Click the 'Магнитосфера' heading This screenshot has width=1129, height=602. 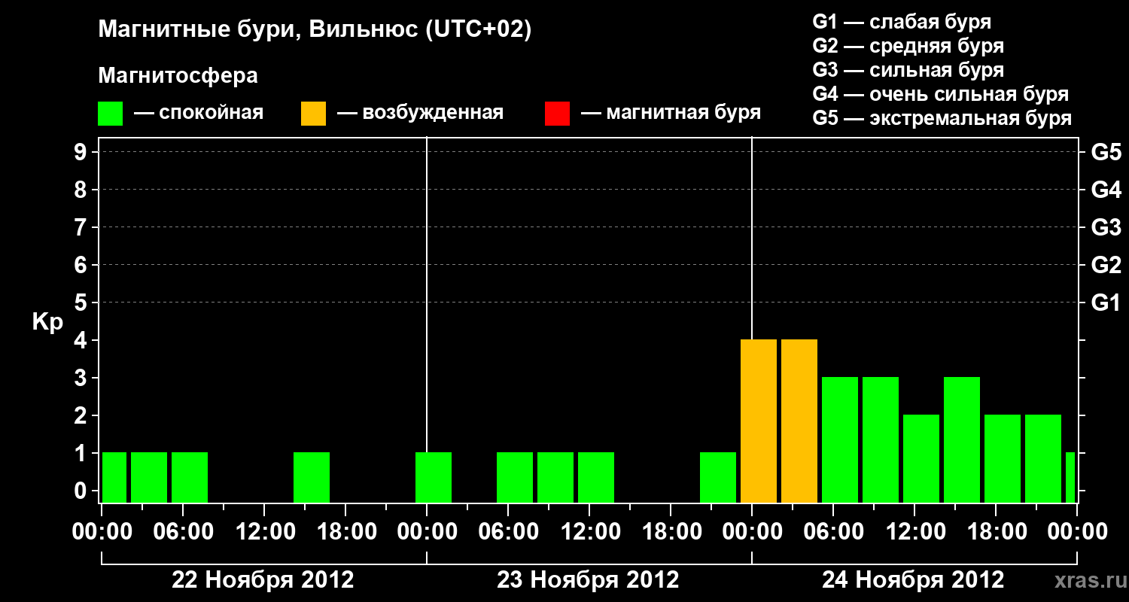tap(178, 76)
